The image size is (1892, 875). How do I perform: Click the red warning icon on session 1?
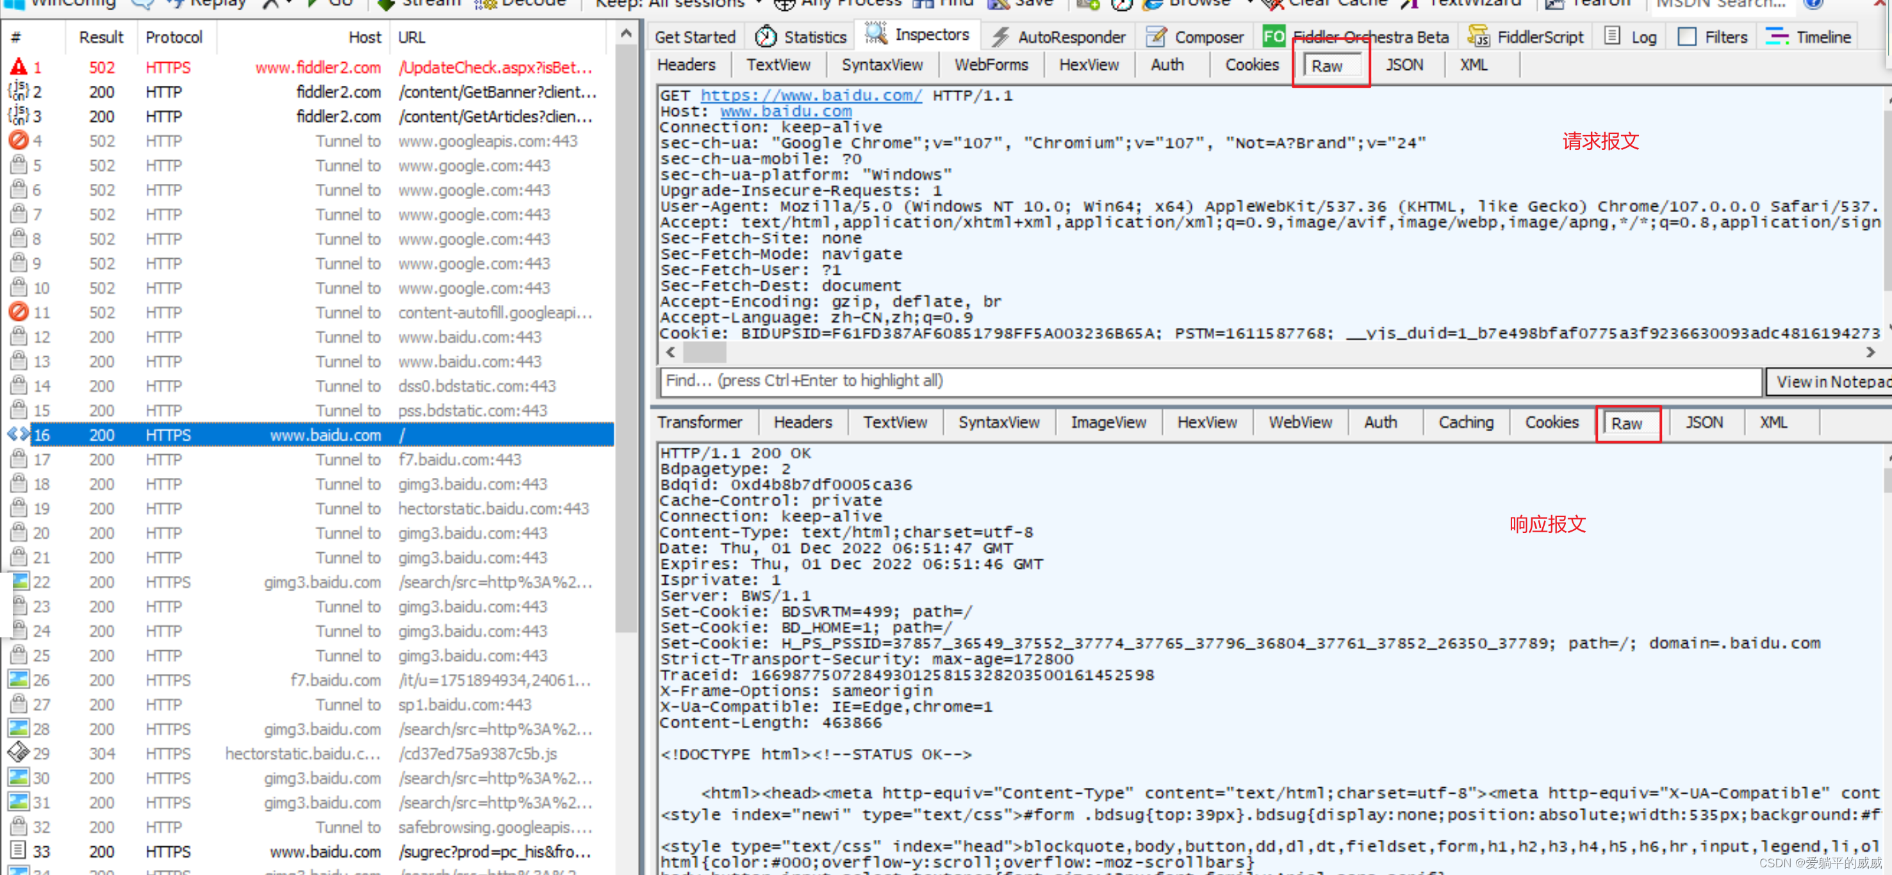(x=19, y=67)
